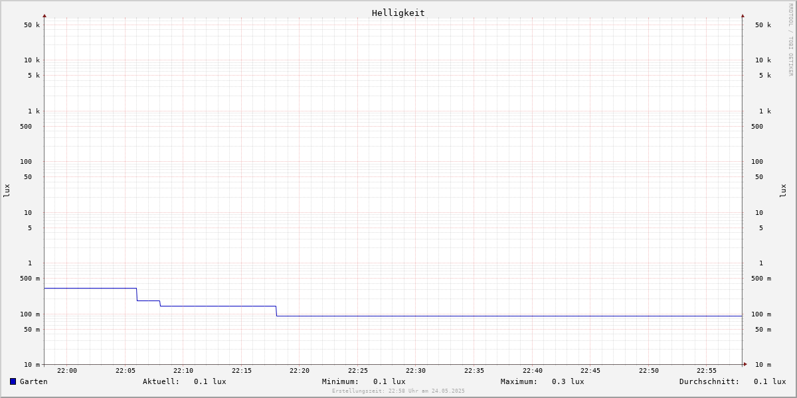Click the red arrowhead ending the time axis
The image size is (797, 398).
point(745,364)
